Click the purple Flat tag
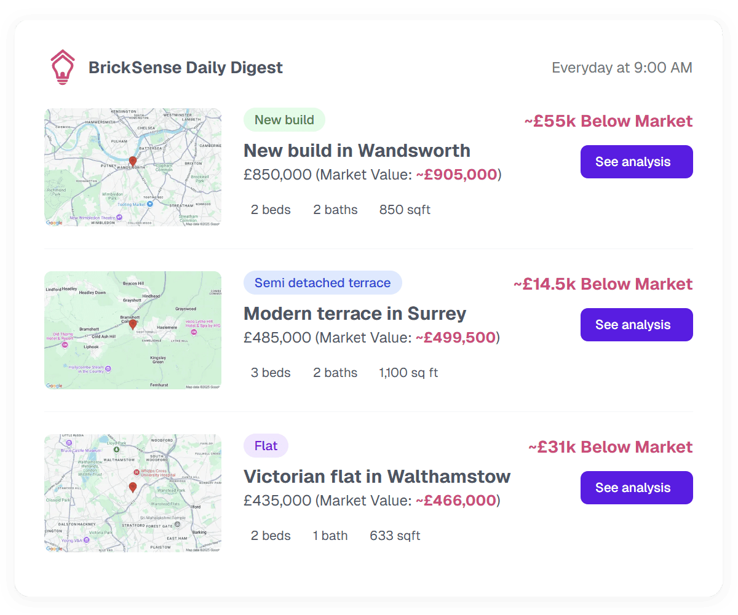 coord(266,446)
